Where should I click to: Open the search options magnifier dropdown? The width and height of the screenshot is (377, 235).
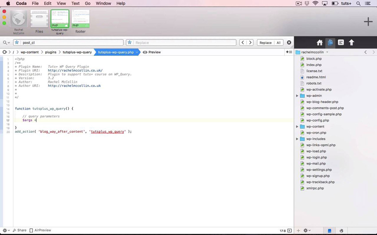[x=6, y=42]
